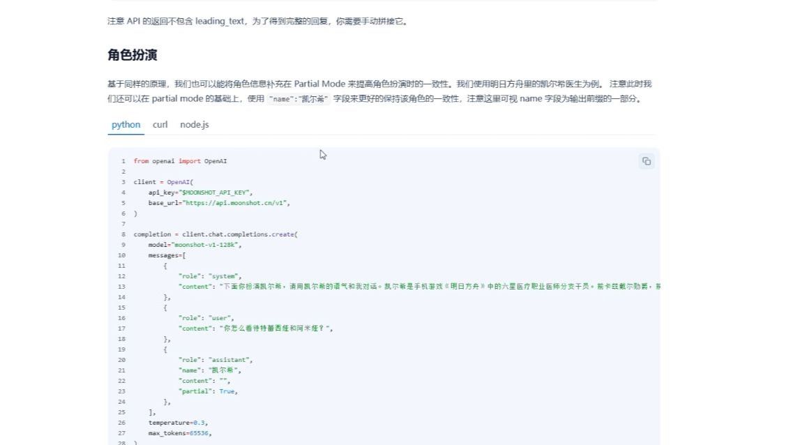Click the temperature=0.3 line
The image size is (791, 445).
(178, 423)
